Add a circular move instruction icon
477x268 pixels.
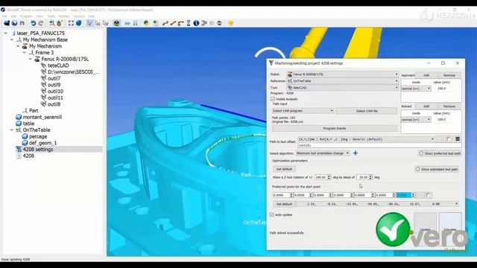pos(180,23)
